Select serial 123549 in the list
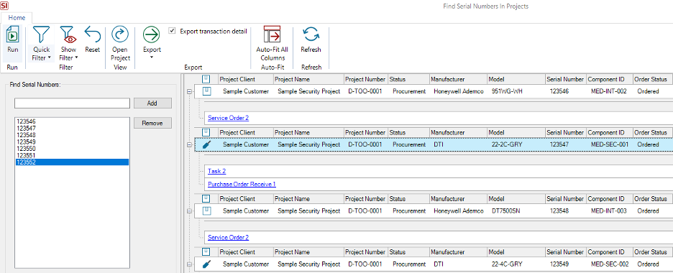 pos(72,142)
